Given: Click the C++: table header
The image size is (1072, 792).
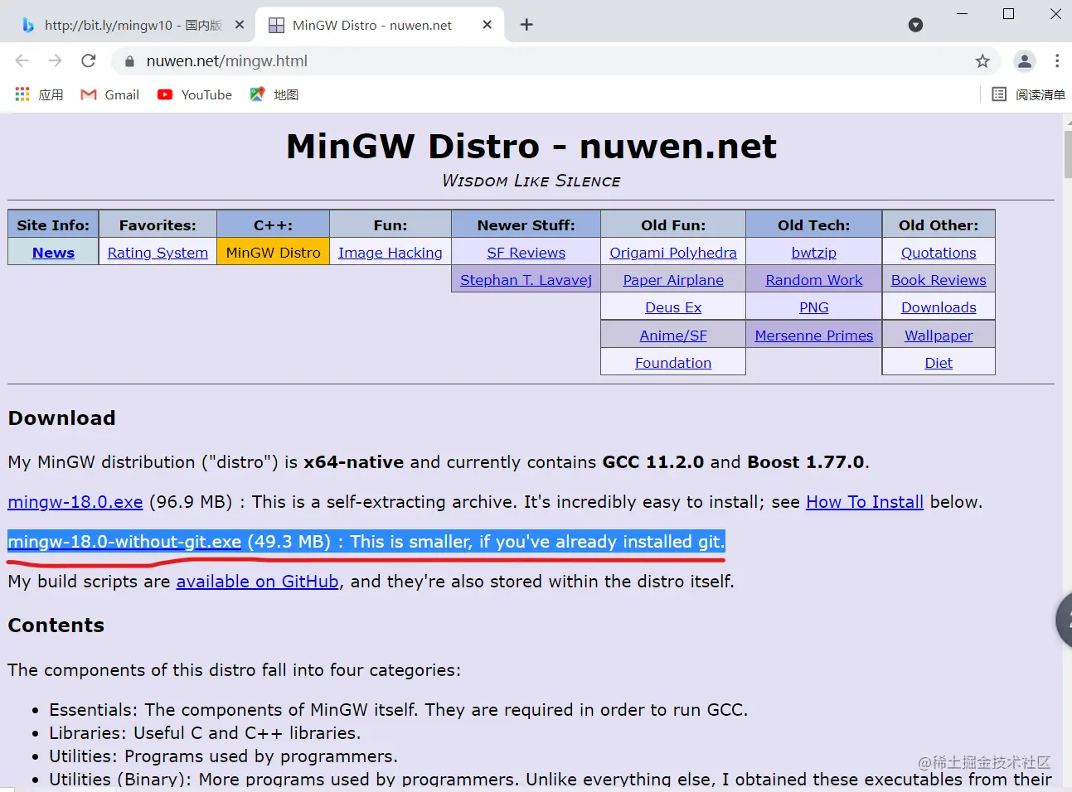Looking at the screenshot, I should click(273, 225).
